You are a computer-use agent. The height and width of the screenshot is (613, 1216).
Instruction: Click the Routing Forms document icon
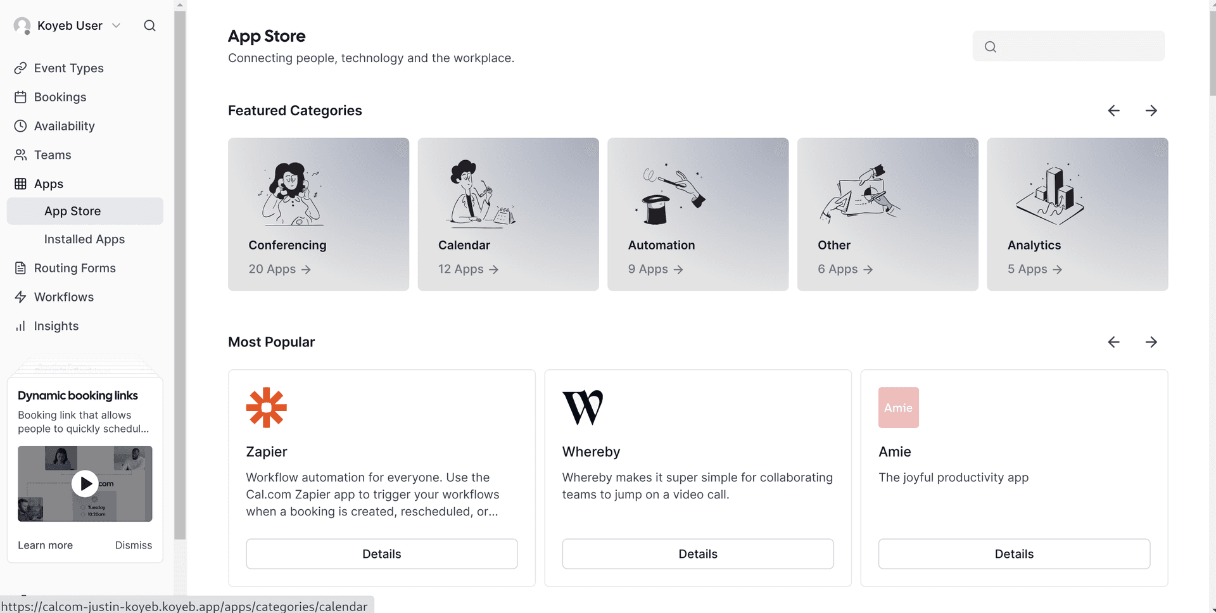(x=21, y=268)
